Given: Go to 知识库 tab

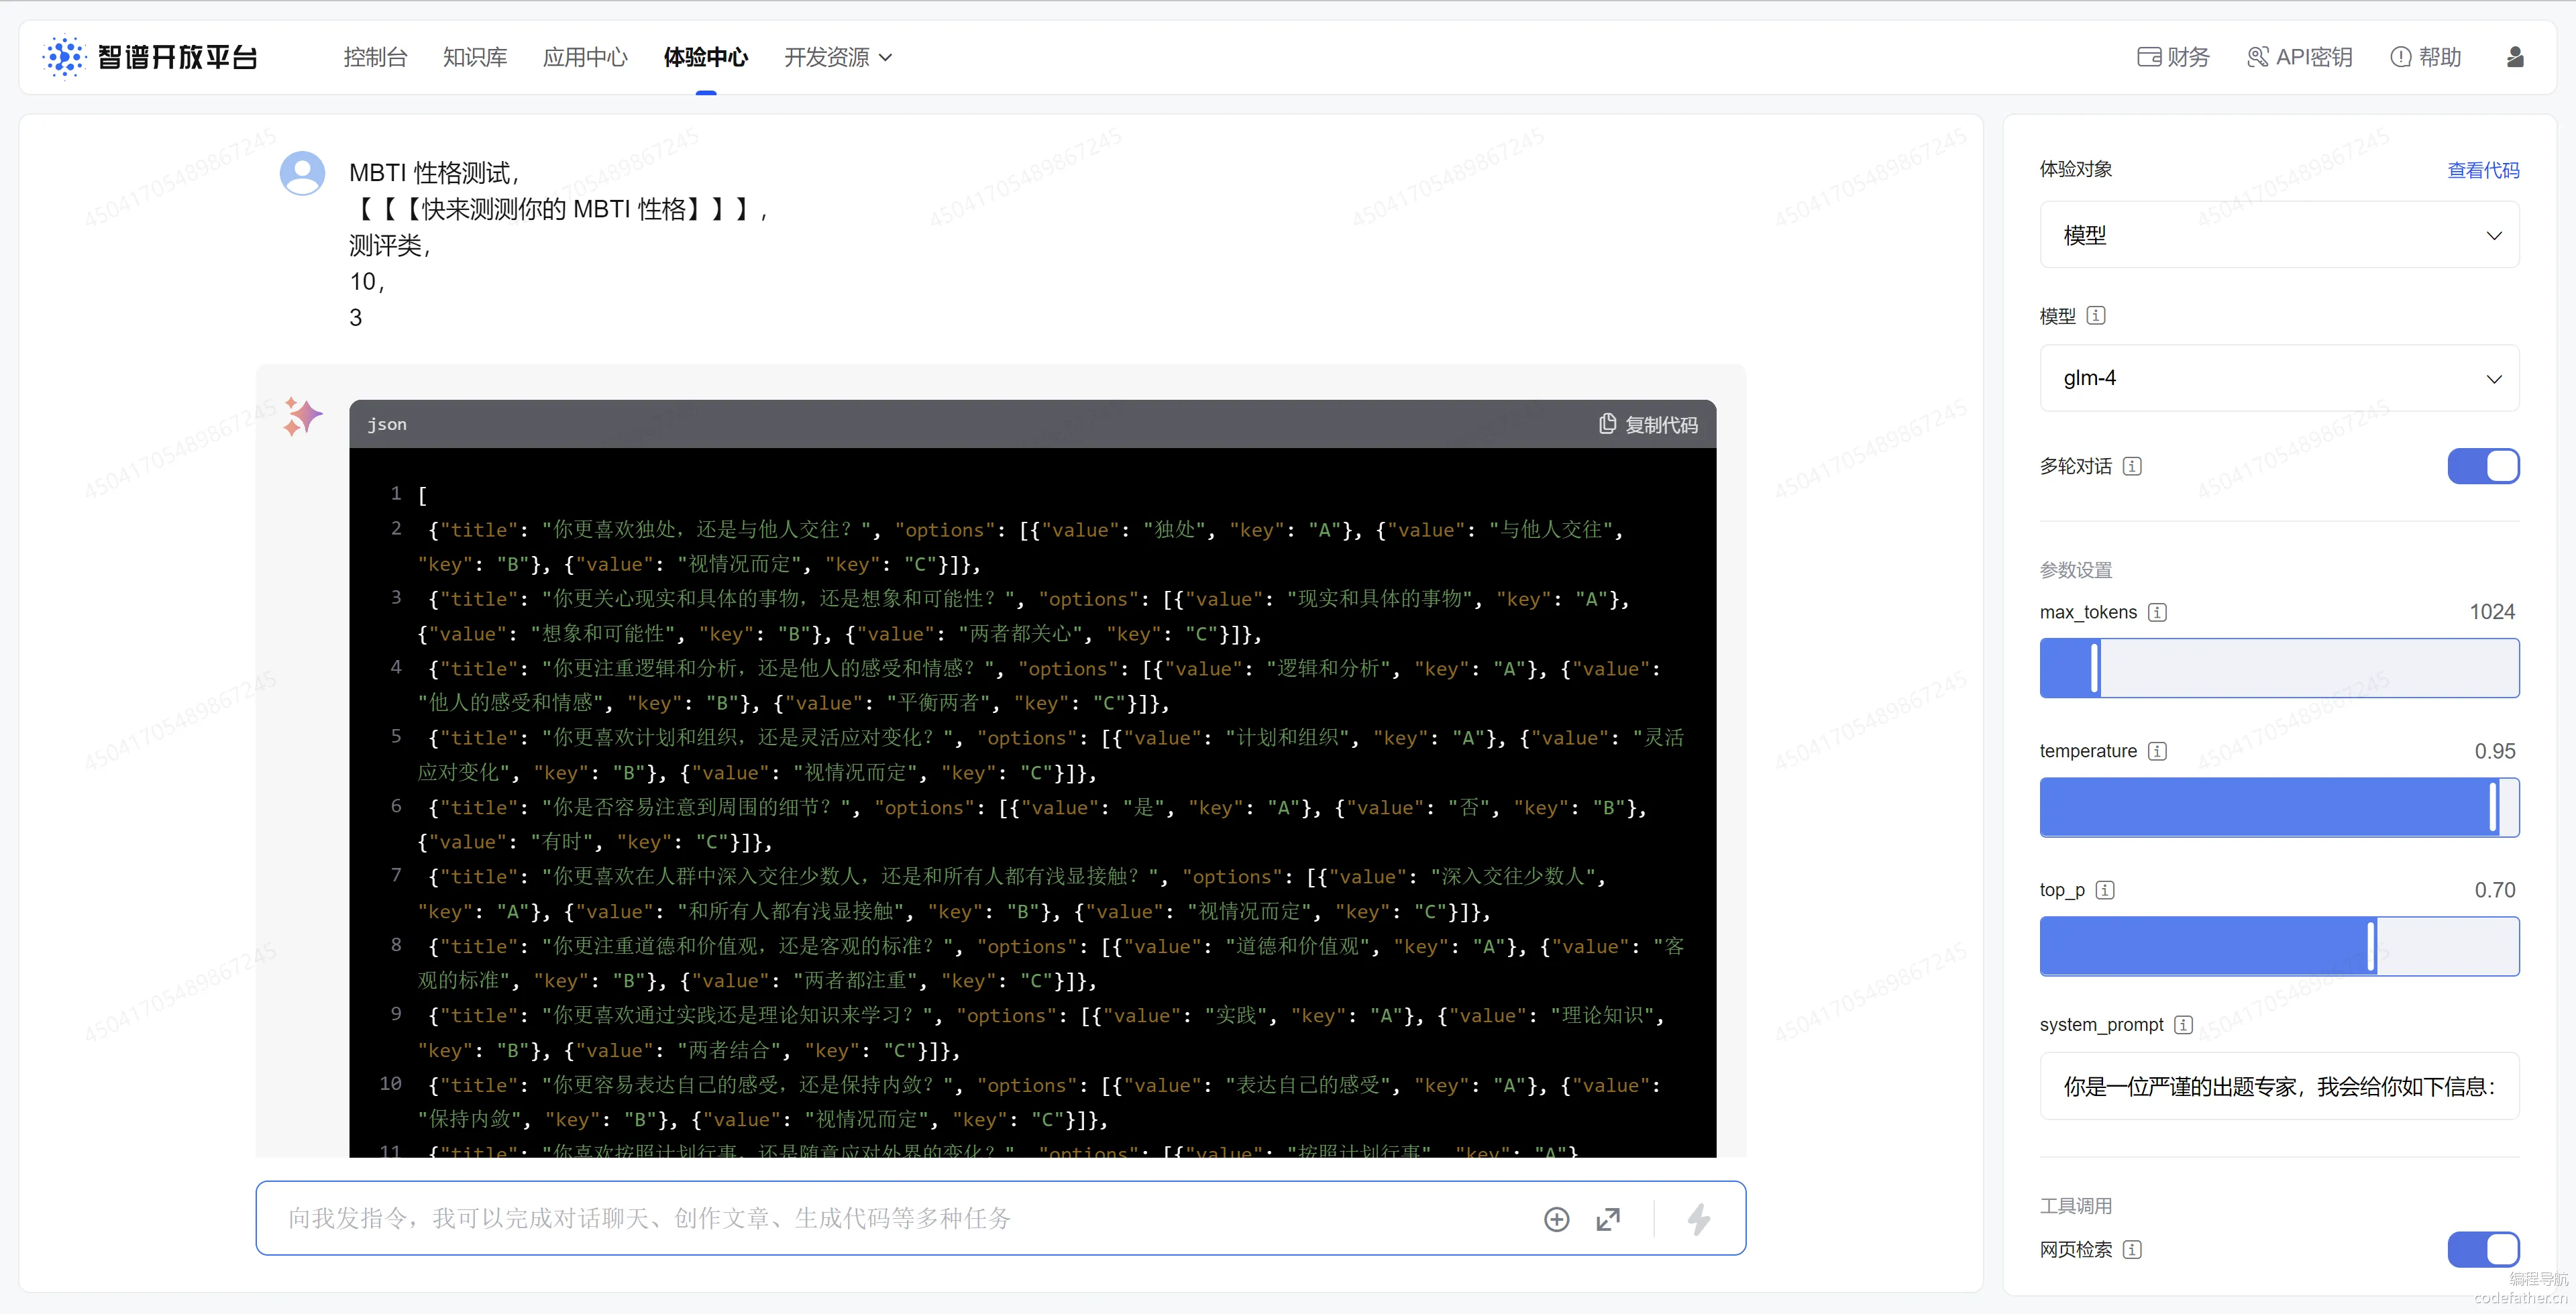Looking at the screenshot, I should 475,57.
